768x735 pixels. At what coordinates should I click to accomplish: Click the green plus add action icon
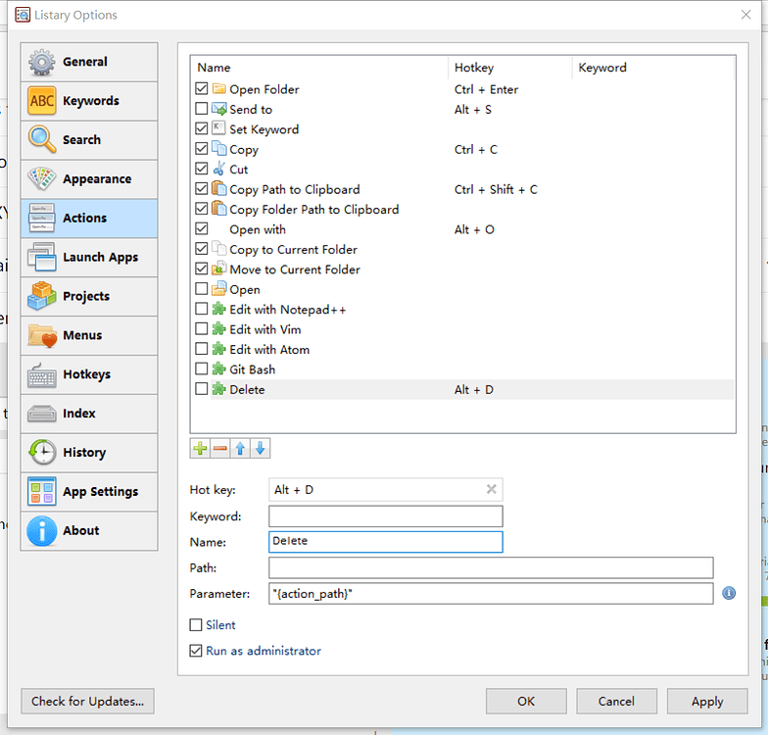pos(200,449)
